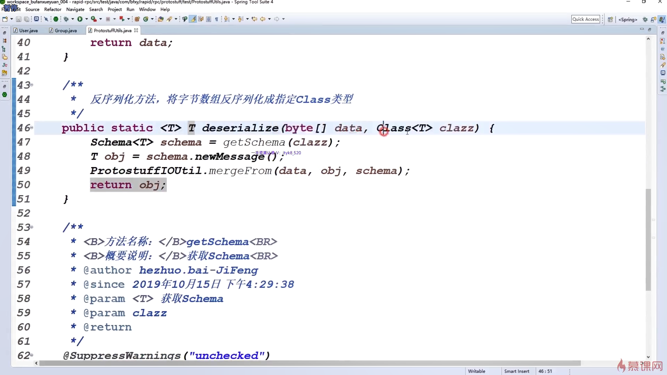Click the horizontal scrollbar of the editor
Viewport: 667px width, 375px height.
point(309,363)
